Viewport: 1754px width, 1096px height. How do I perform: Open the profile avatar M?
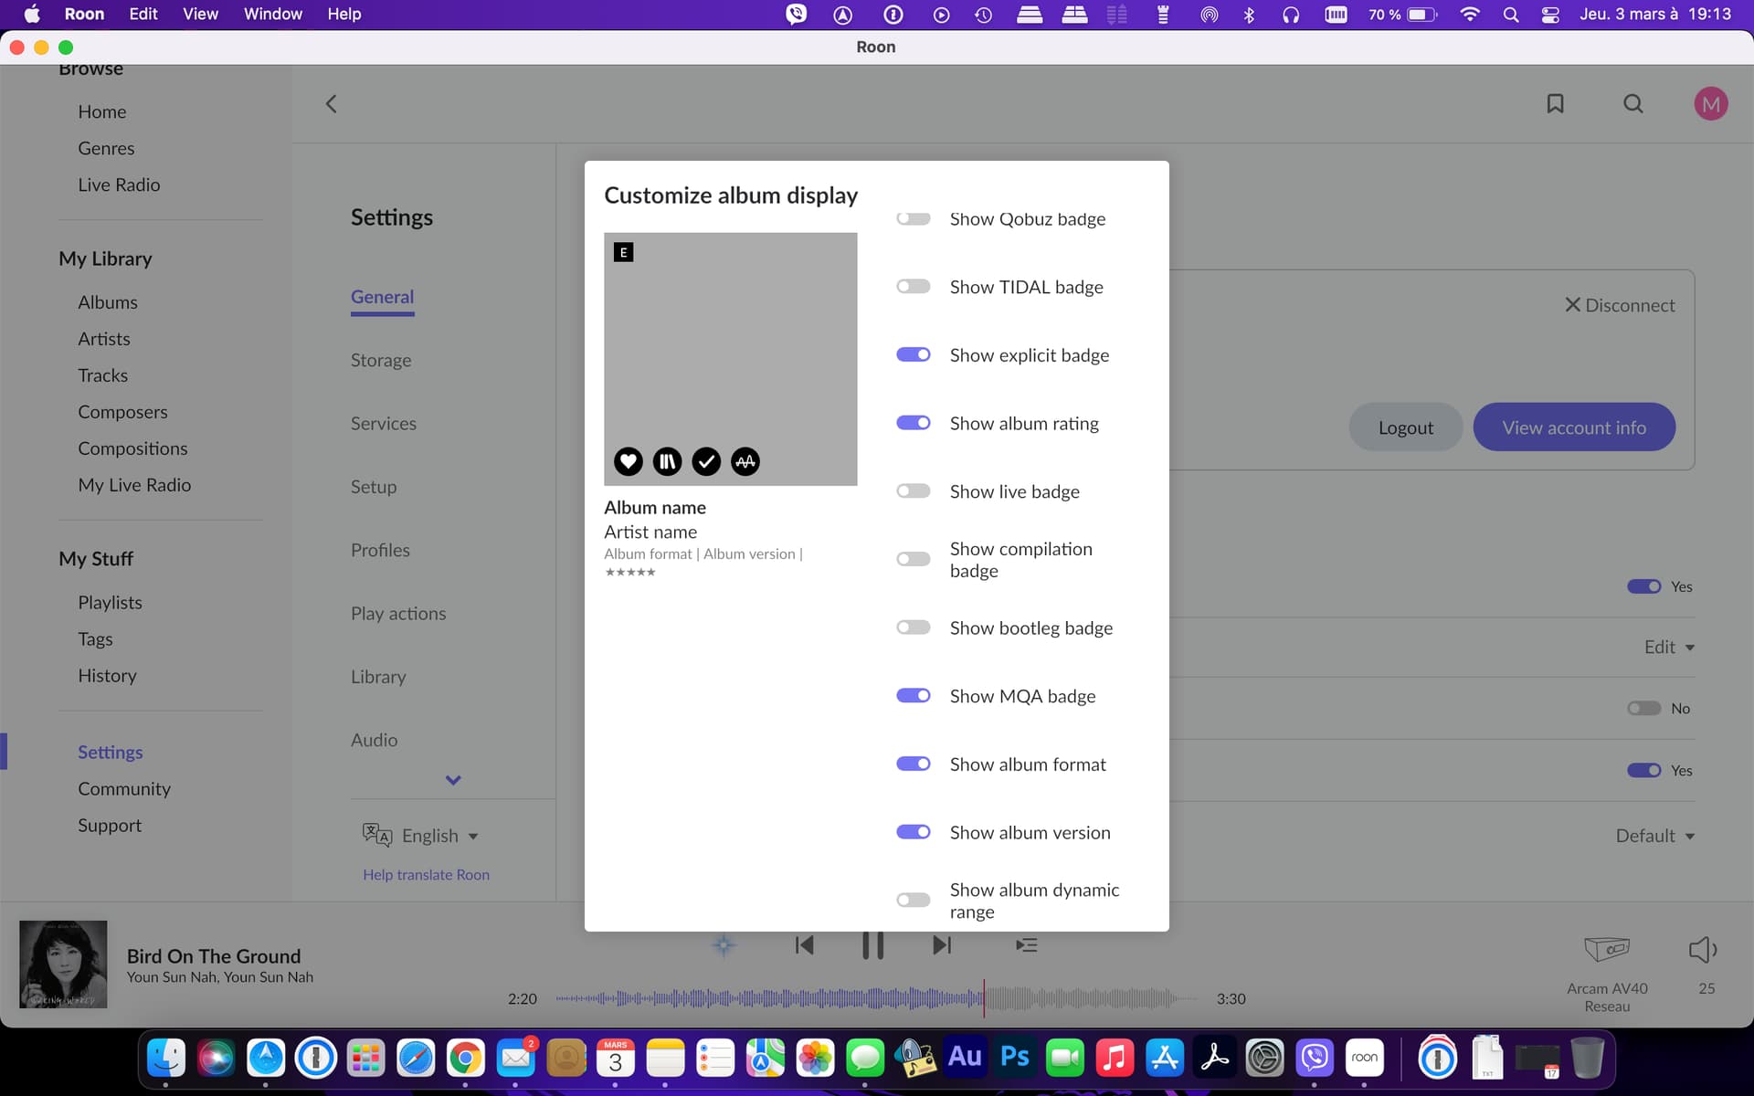coord(1711,104)
